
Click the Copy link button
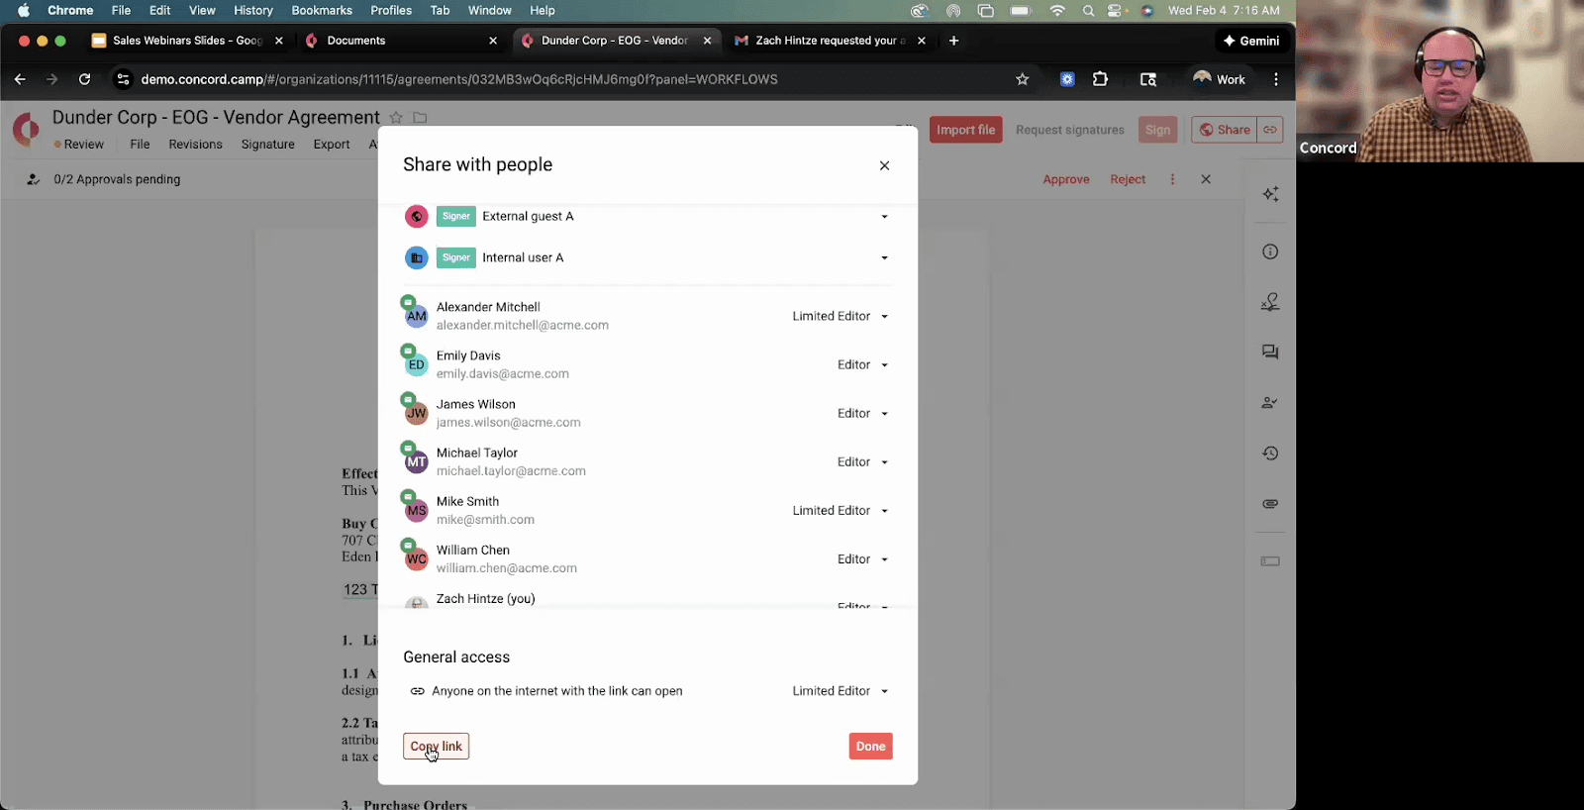click(x=436, y=746)
